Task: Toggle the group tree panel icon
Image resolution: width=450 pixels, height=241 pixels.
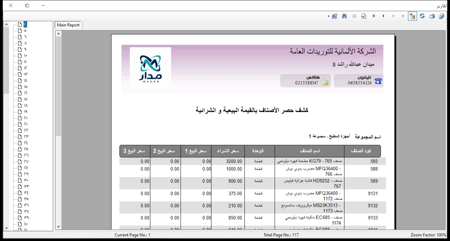Action: [412, 16]
